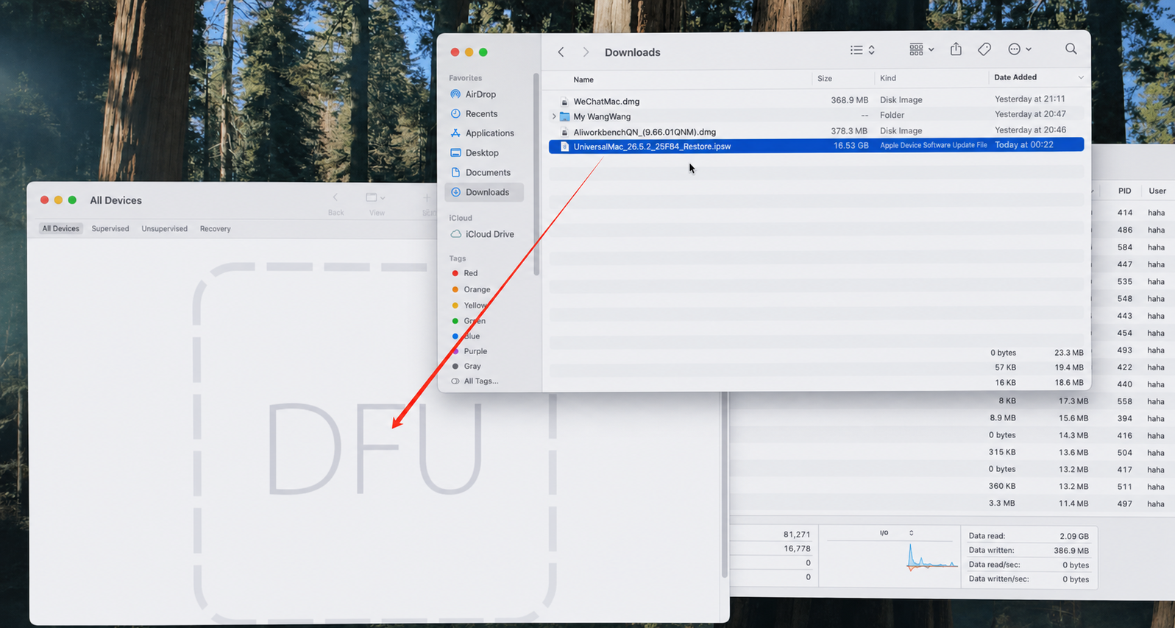This screenshot has height=628, width=1175.
Task: Select UniversalMac_26.5.2_25F84_Restore.ipsw file
Action: click(x=816, y=146)
